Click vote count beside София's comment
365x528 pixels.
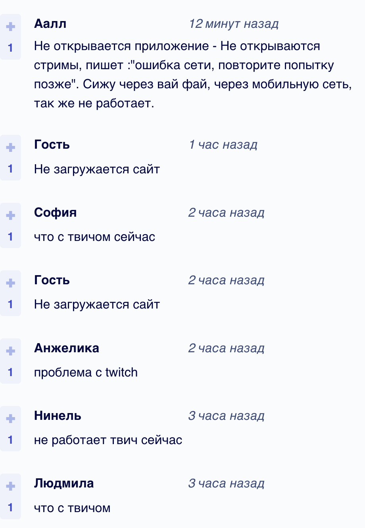tap(10, 237)
